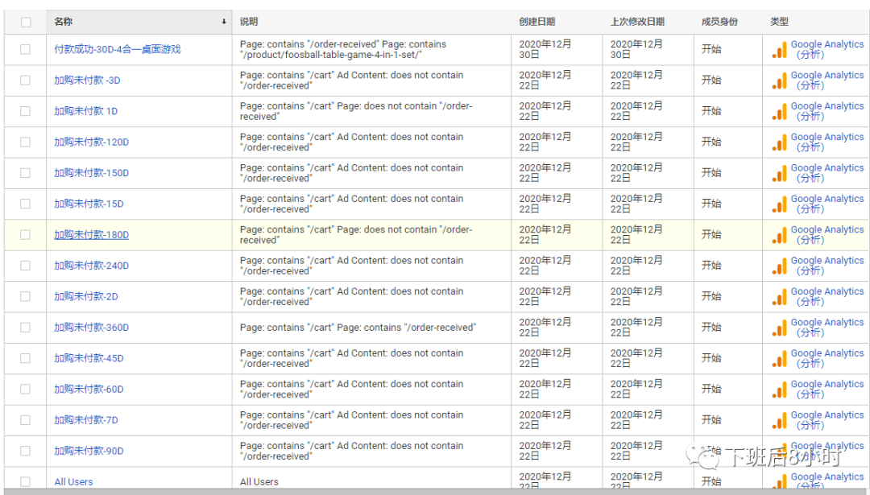Open the 加购未付款-360D audience link
The image size is (870, 495).
(x=92, y=328)
